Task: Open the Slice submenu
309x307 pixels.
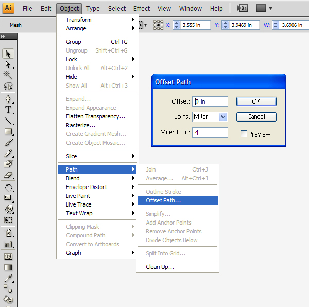Action: click(97, 156)
